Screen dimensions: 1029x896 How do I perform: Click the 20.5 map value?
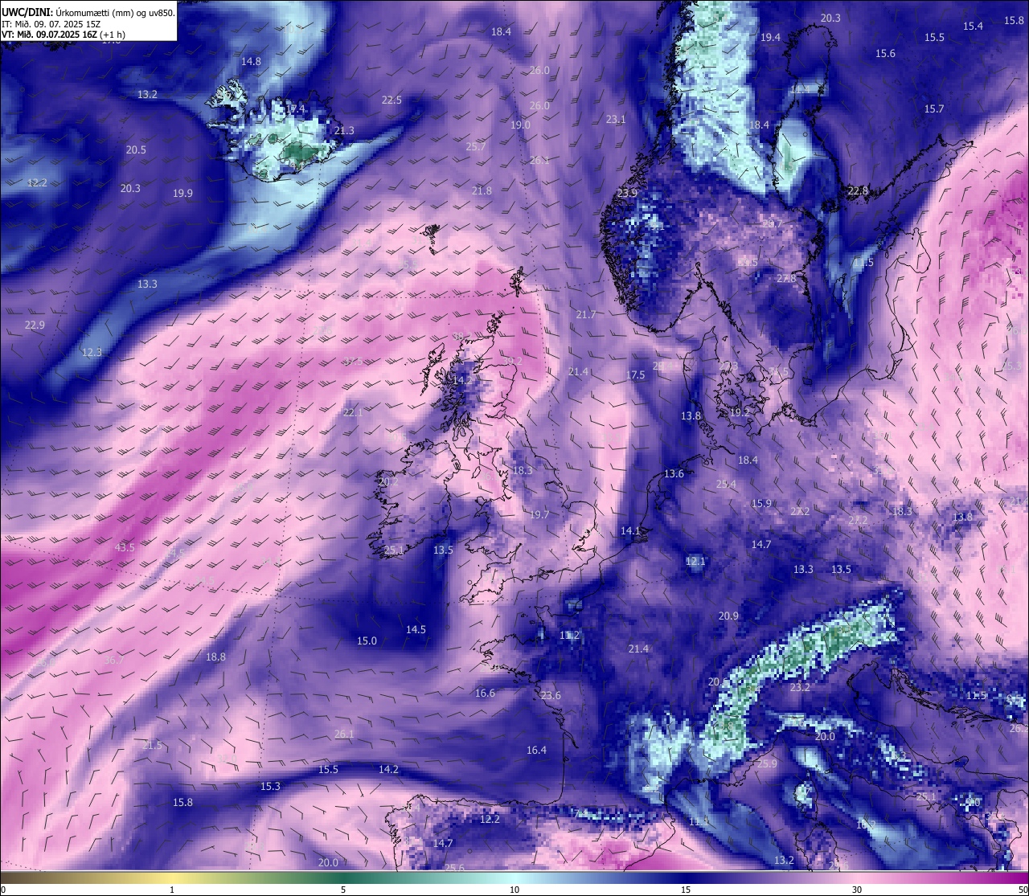pyautogui.click(x=136, y=149)
